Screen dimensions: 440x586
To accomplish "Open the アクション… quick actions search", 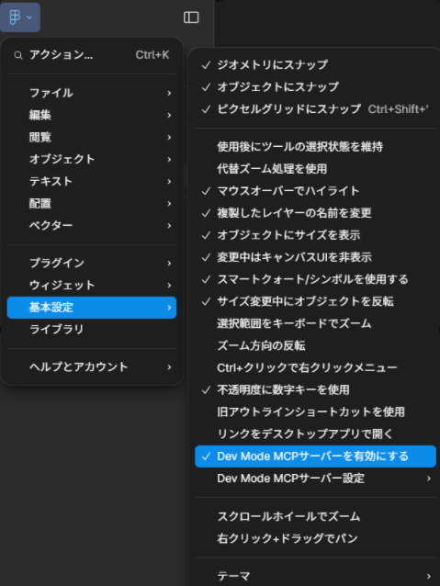I will 92,55.
